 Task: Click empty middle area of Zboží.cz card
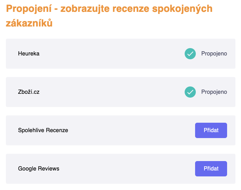pos(111,92)
